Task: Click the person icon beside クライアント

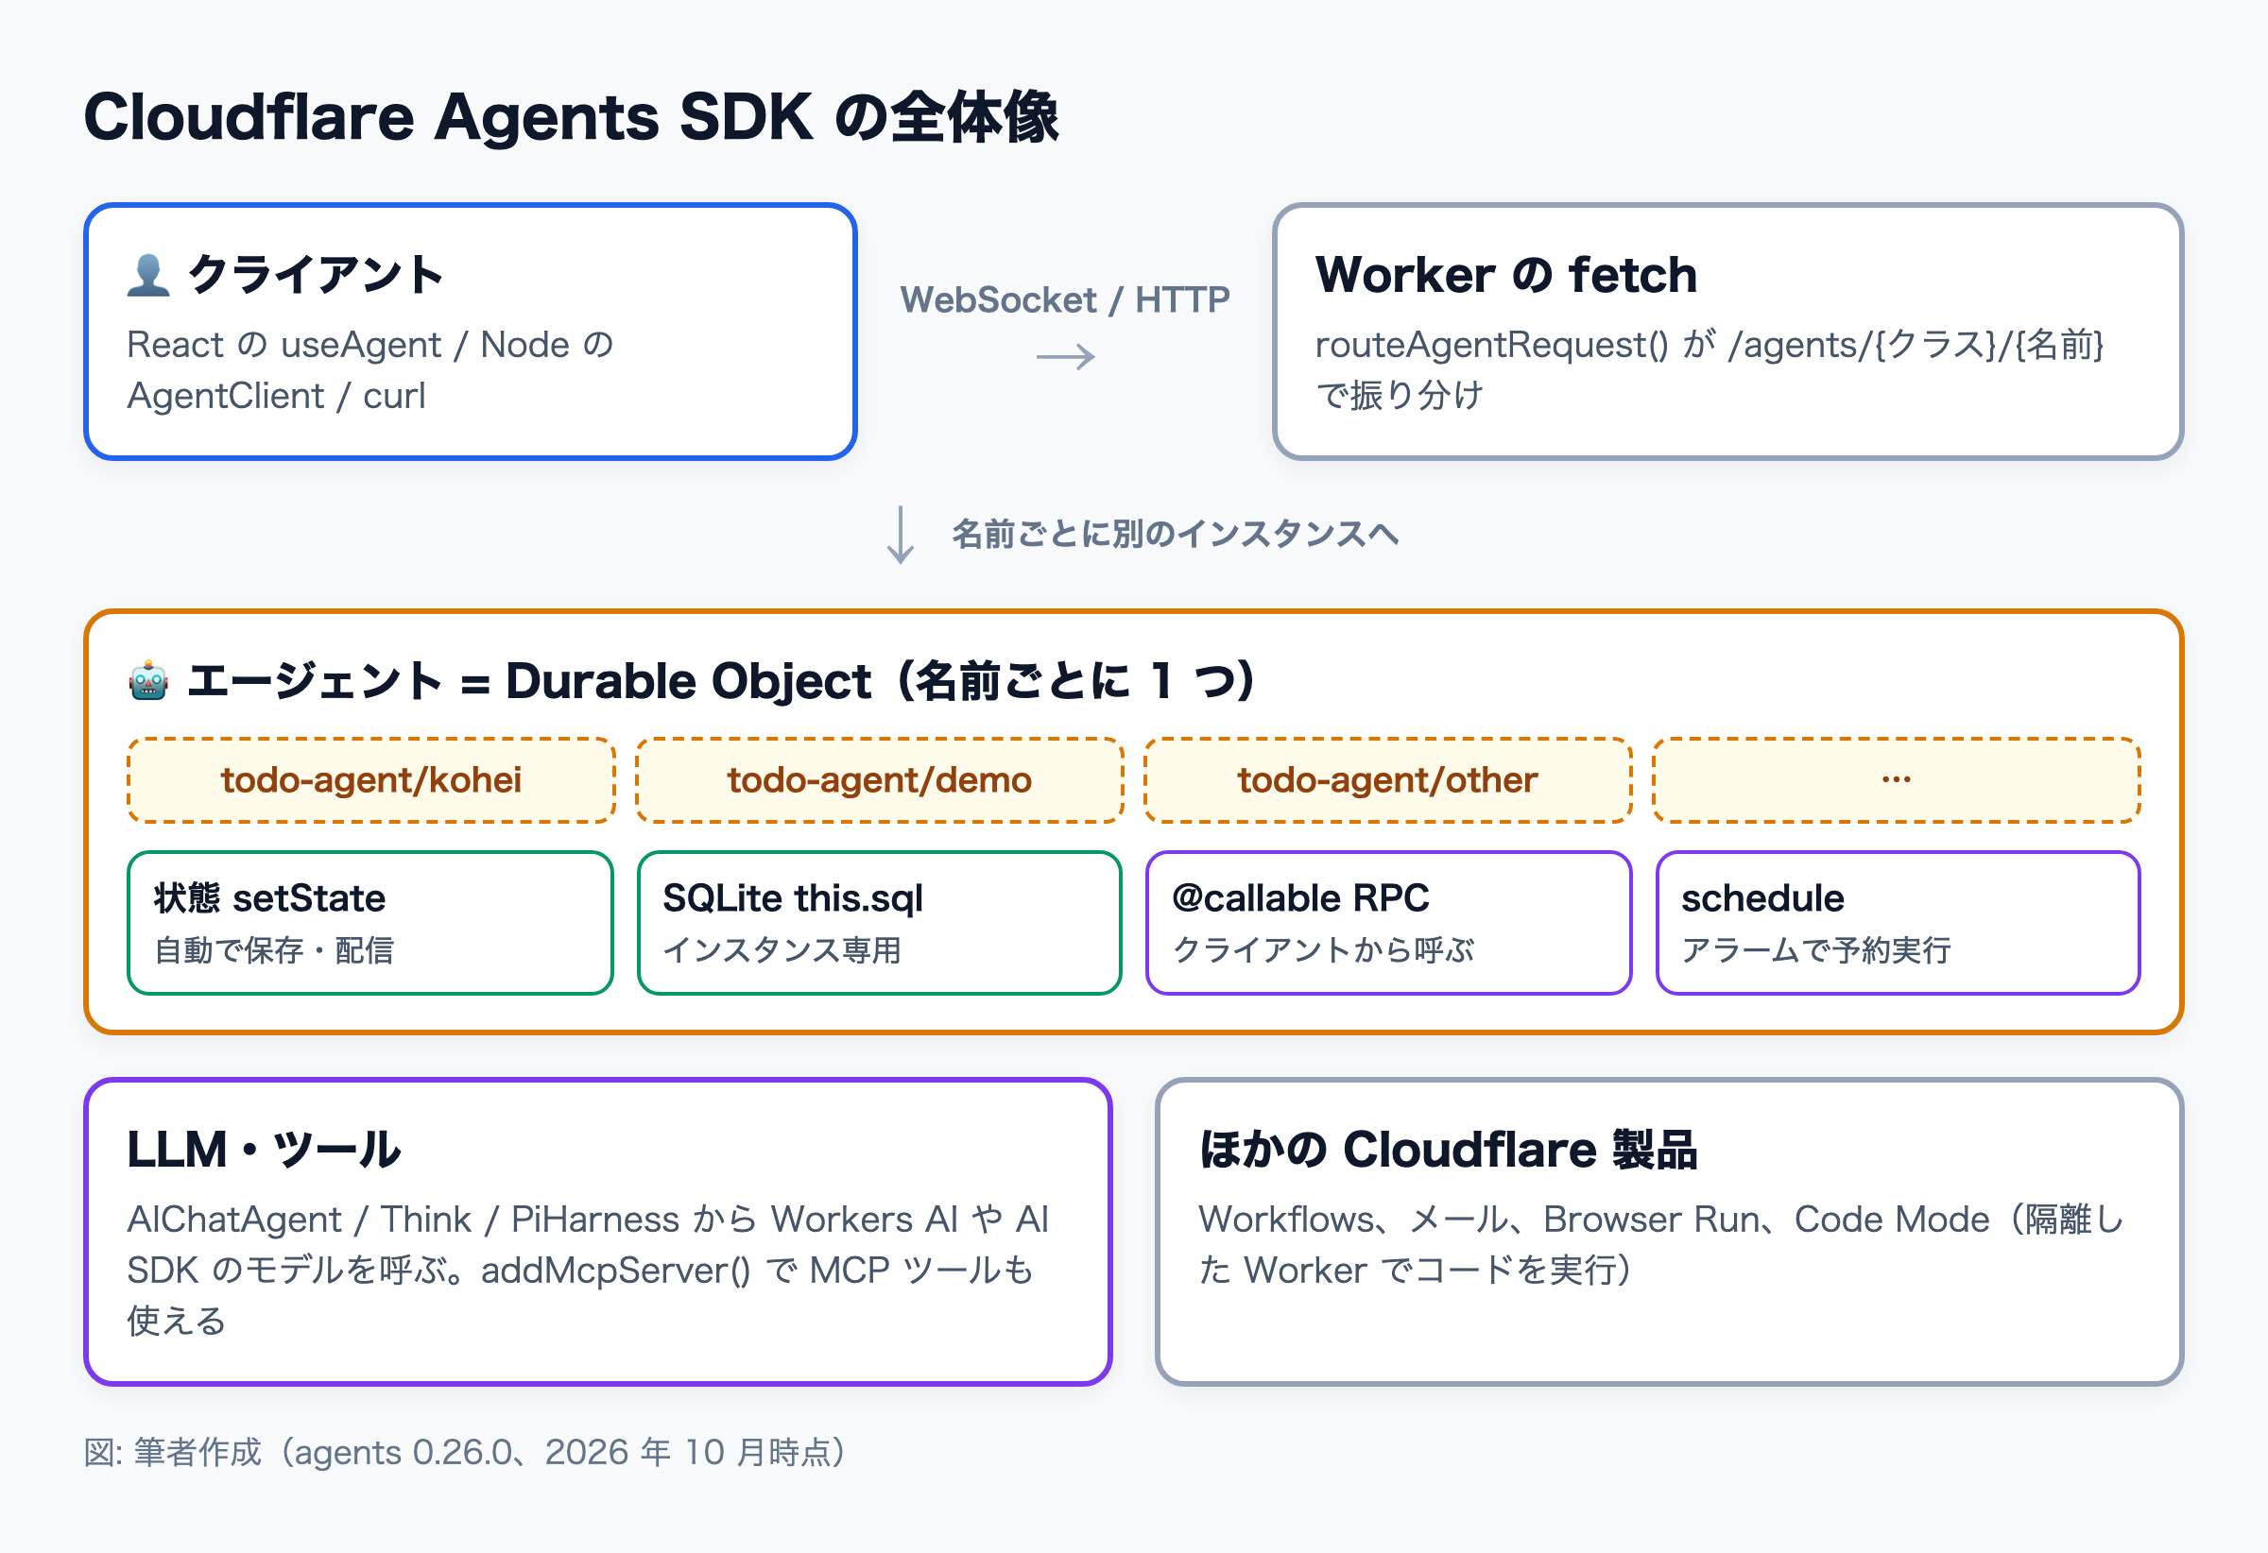Action: (x=148, y=275)
